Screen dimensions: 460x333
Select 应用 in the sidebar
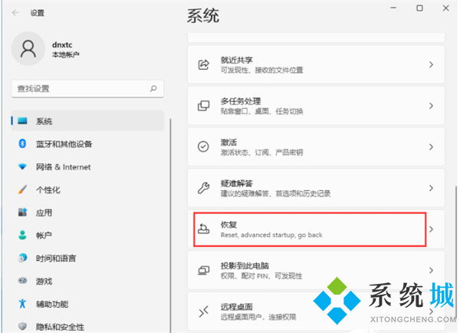[x=87, y=212]
